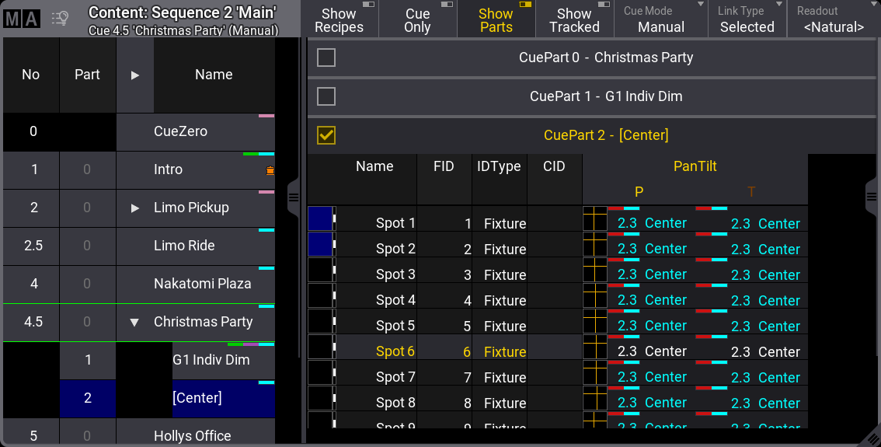This screenshot has height=447, width=881.
Task: Click the left panel splitter handle
Action: pyautogui.click(x=294, y=197)
